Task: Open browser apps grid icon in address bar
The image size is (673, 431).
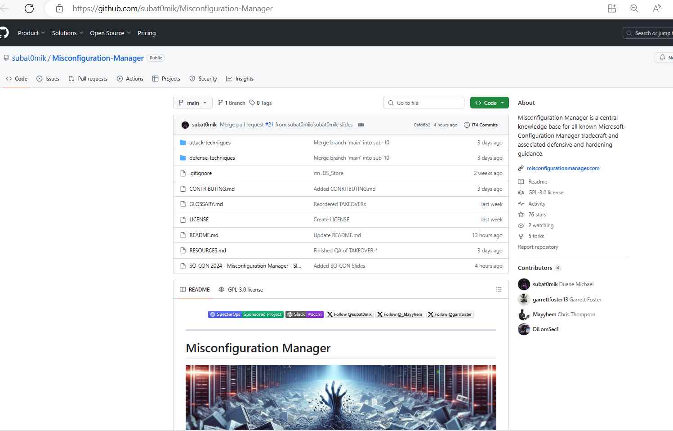Action: (x=612, y=8)
